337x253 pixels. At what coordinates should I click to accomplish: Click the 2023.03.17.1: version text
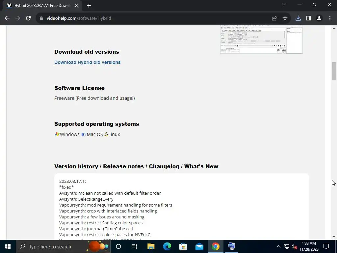[x=73, y=182]
